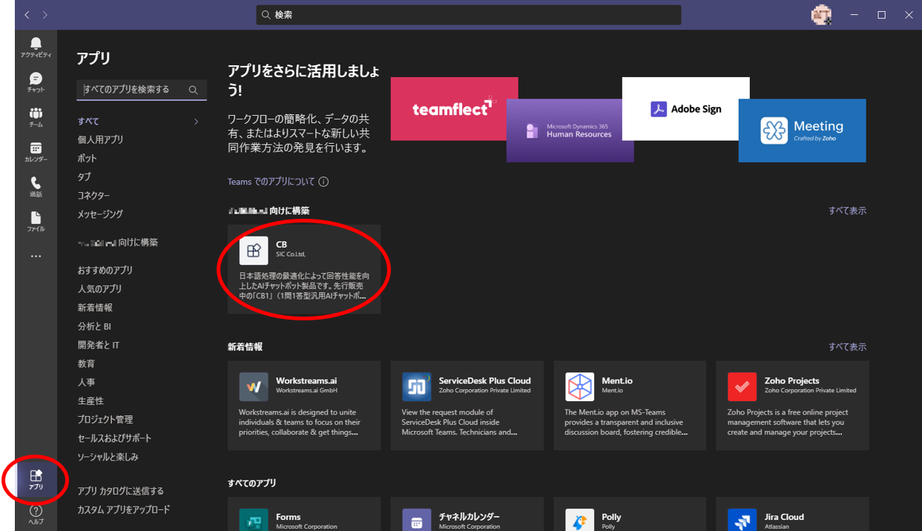Select the ボット category in the app list
This screenshot has height=531, width=922.
click(88, 158)
